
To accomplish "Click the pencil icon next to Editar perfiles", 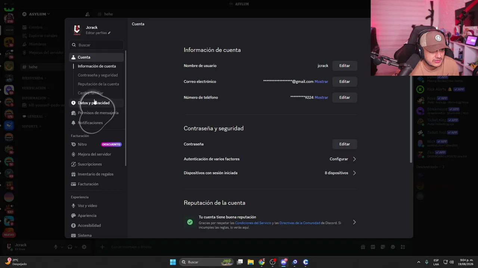I will coord(109,33).
